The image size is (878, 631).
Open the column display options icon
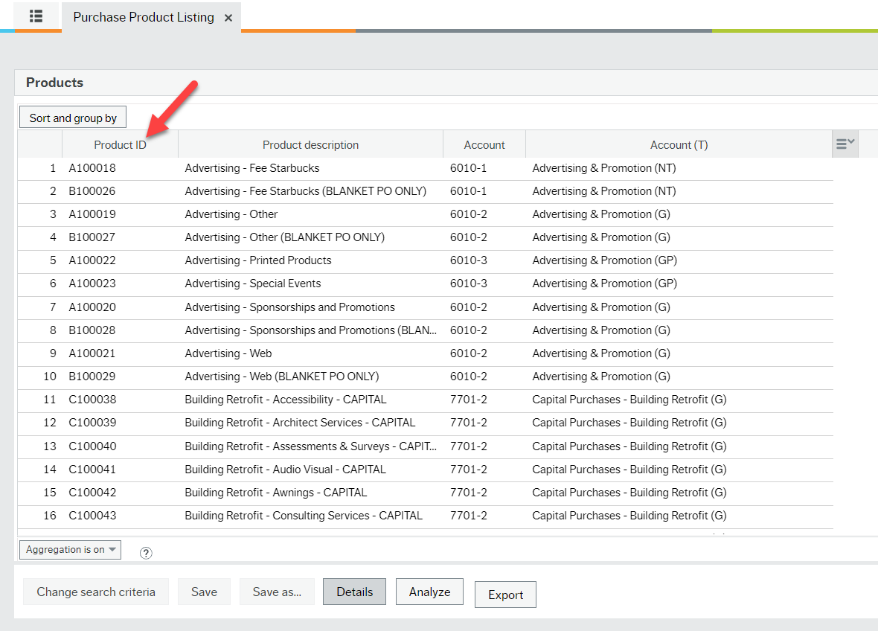click(845, 144)
